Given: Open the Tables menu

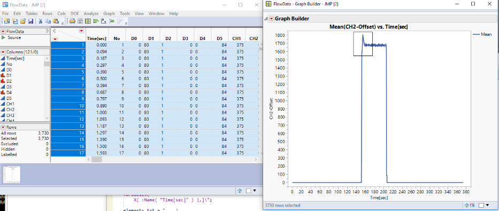Looking at the screenshot, I should click(x=32, y=14).
